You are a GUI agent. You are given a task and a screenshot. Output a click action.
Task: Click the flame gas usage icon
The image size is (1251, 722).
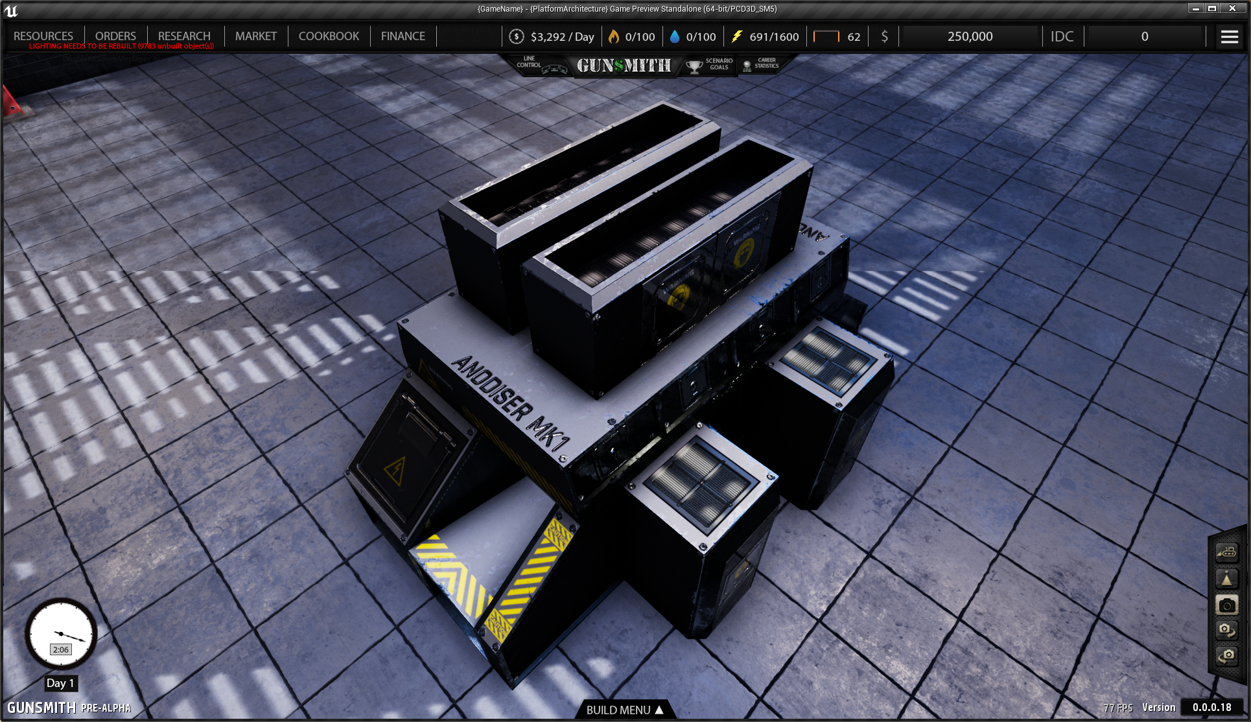(613, 36)
